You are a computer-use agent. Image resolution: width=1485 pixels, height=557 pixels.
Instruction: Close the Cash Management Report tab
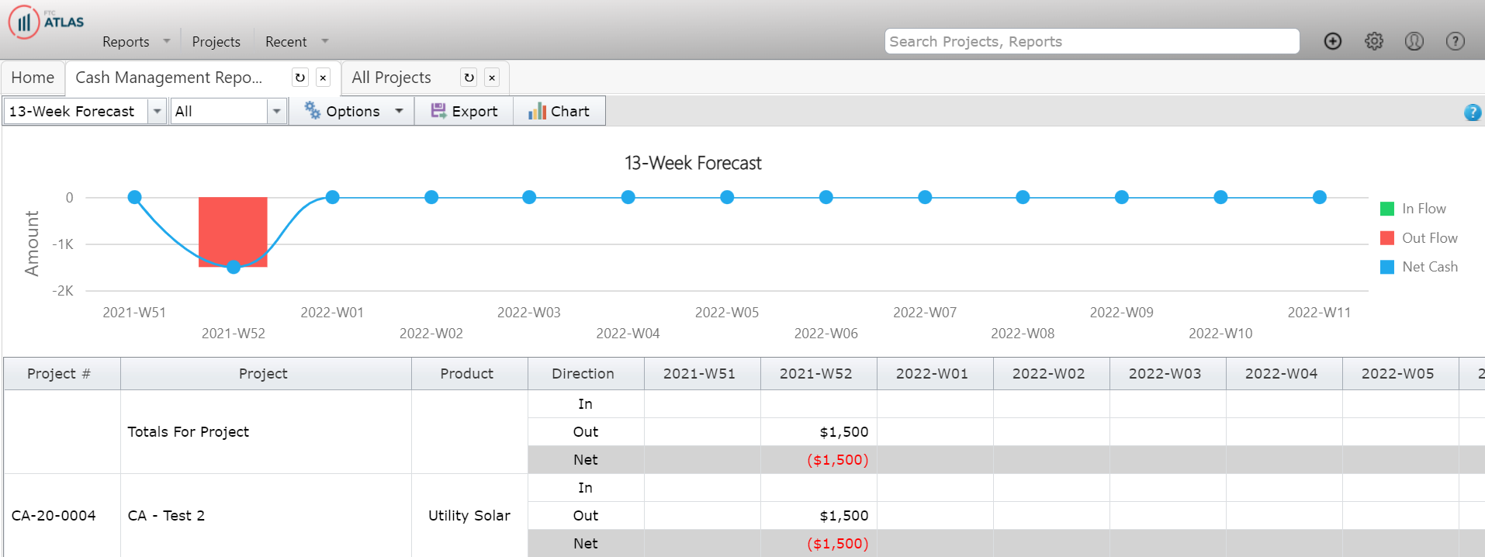tap(323, 78)
